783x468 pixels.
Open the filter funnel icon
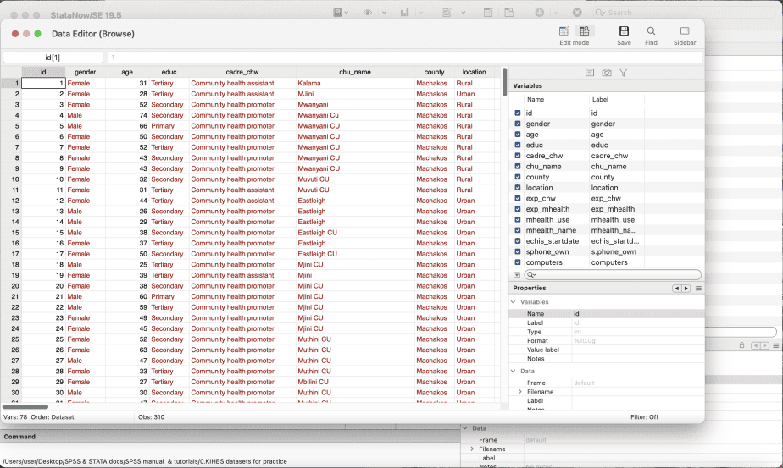[x=624, y=73]
